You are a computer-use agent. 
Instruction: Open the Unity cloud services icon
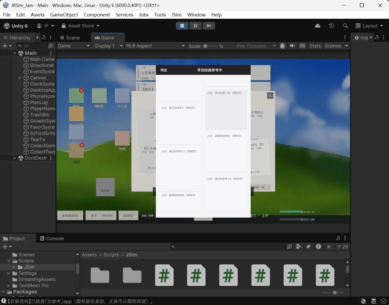(318, 26)
